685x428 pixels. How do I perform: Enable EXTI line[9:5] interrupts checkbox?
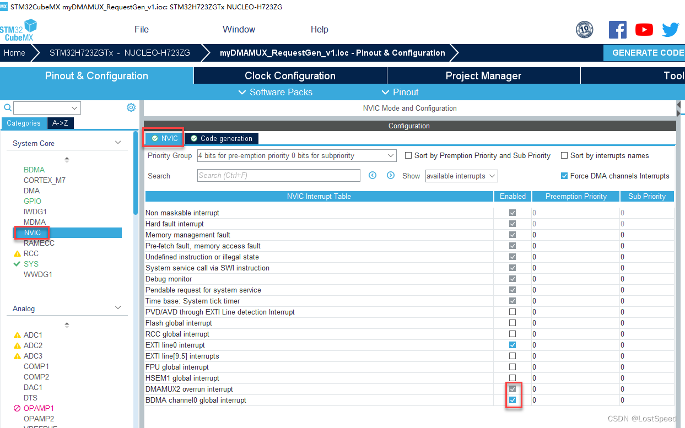pyautogui.click(x=513, y=356)
